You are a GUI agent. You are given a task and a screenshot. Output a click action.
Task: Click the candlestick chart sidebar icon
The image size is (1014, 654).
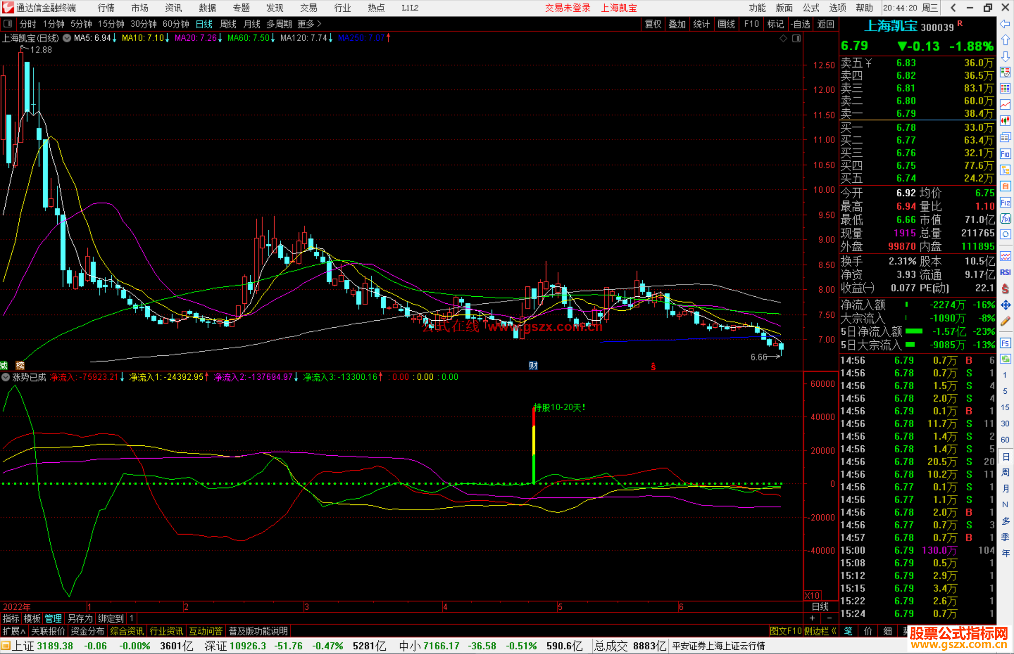click(x=1005, y=121)
